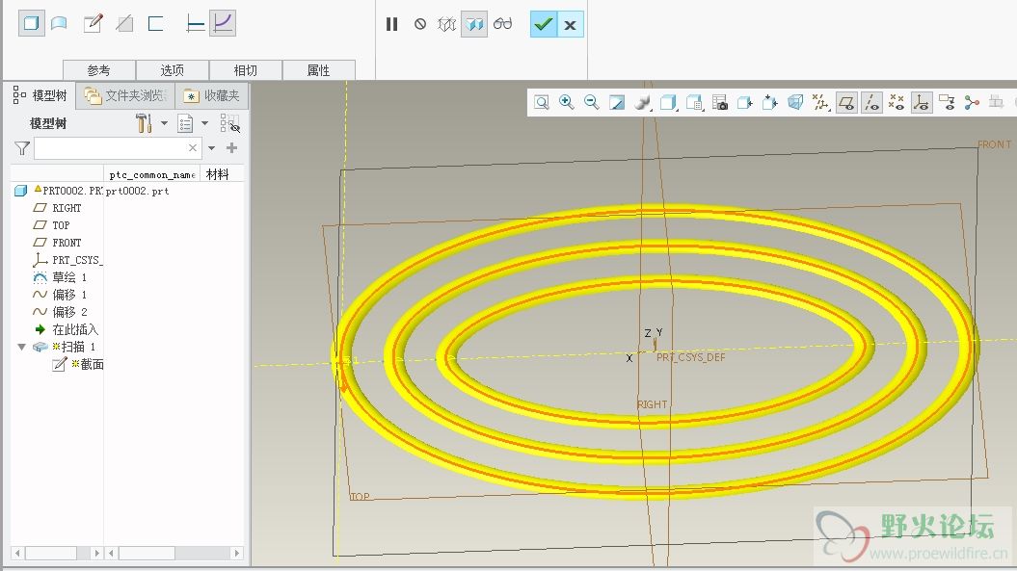Open the search options dropdown arrow

pyautogui.click(x=211, y=148)
